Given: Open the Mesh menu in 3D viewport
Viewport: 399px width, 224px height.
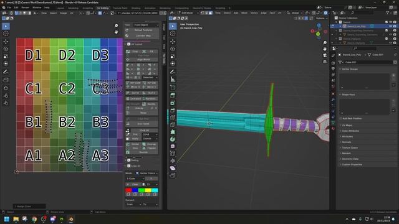Looking at the screenshot, I should (x=244, y=12).
